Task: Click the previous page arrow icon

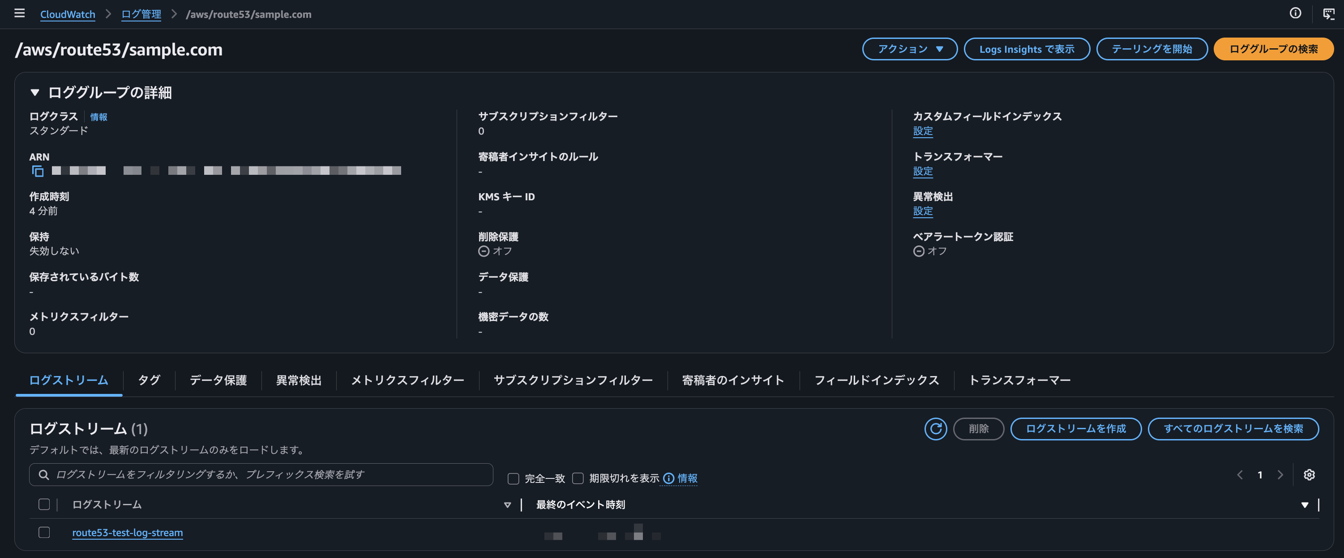Action: pos(1240,475)
